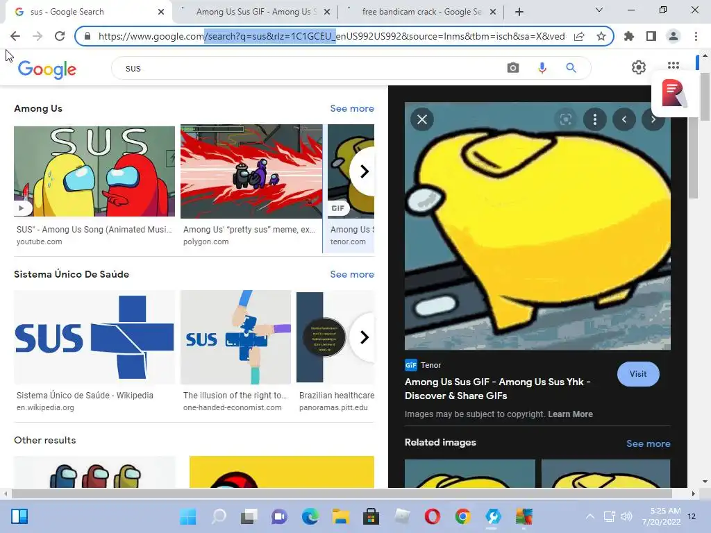Open the large yellow crewmate preview image

tap(537, 226)
